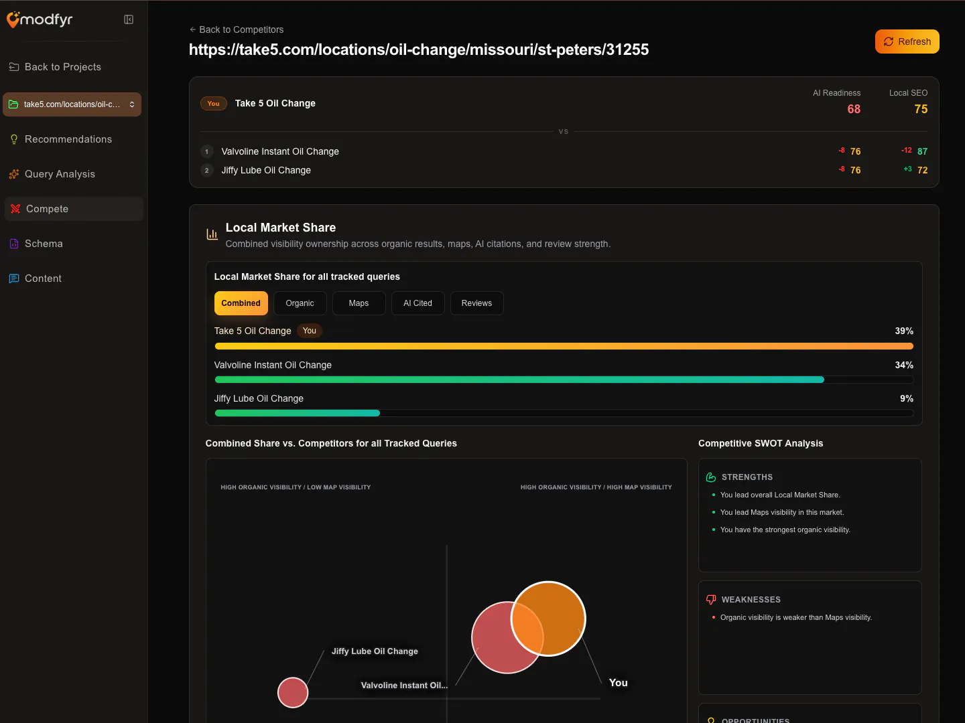This screenshot has width=965, height=723.
Task: Click the Weaknesses thumbs-down icon
Action: point(711,600)
